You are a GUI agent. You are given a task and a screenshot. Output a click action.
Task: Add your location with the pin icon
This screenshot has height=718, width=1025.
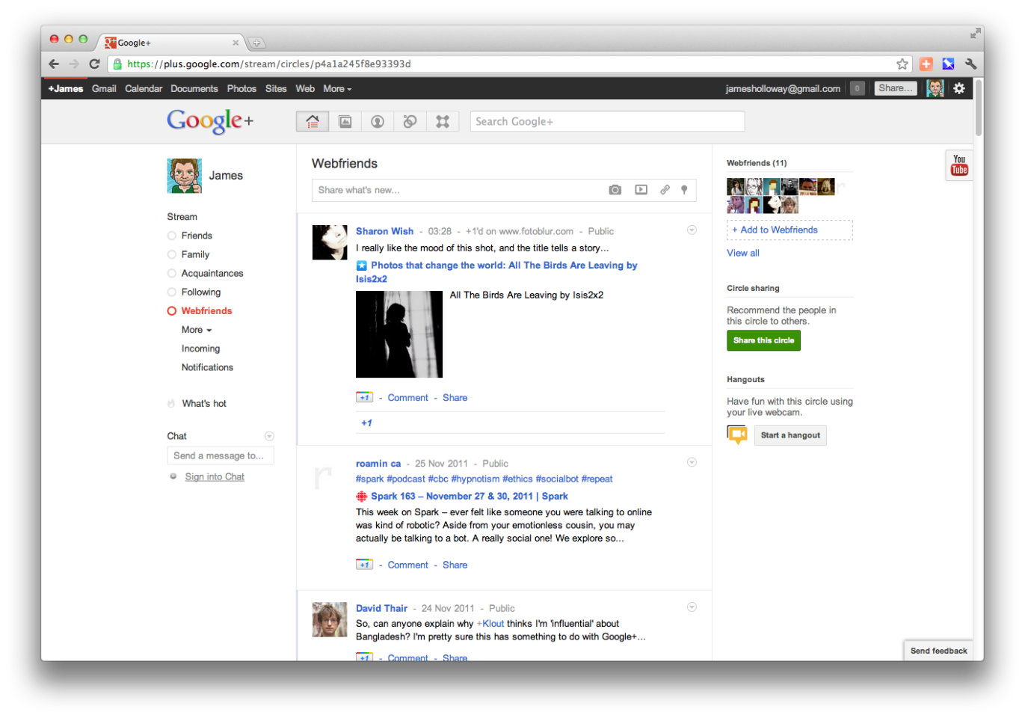coord(684,190)
